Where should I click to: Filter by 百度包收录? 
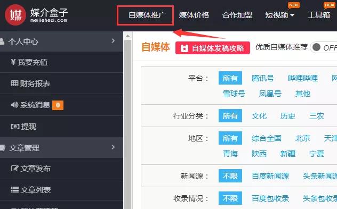click(270, 198)
